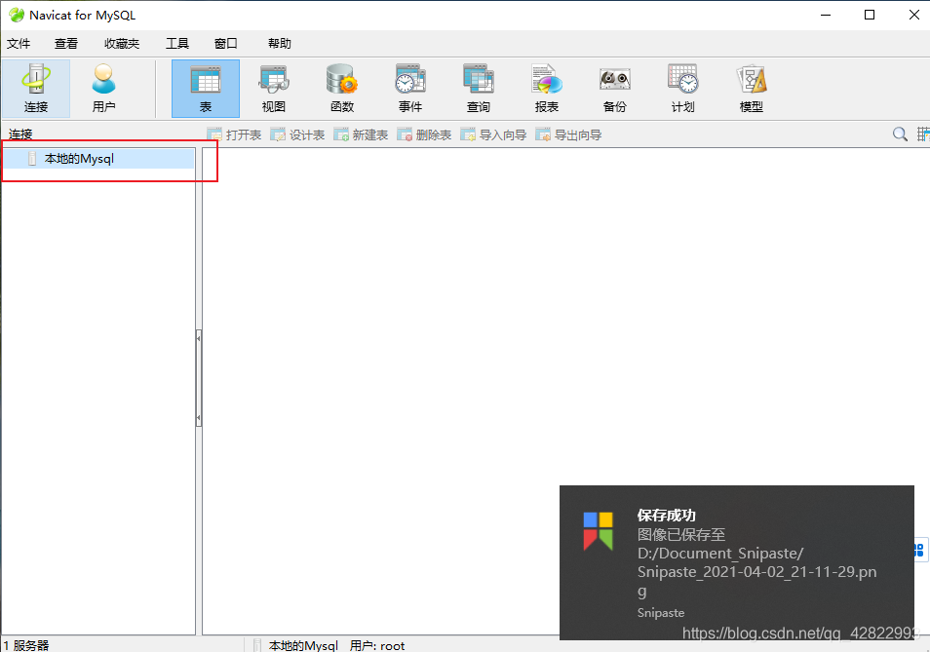Click the Navicat app icon in title bar
This screenshot has height=652, width=930.
(x=16, y=15)
